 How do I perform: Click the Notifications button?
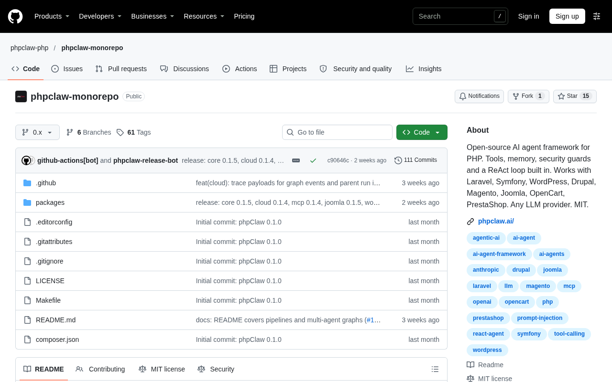point(479,96)
